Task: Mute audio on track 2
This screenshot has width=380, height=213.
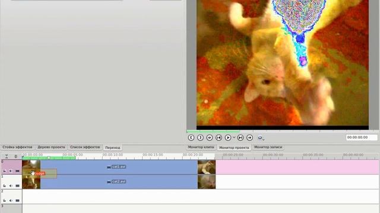Action: (11, 201)
